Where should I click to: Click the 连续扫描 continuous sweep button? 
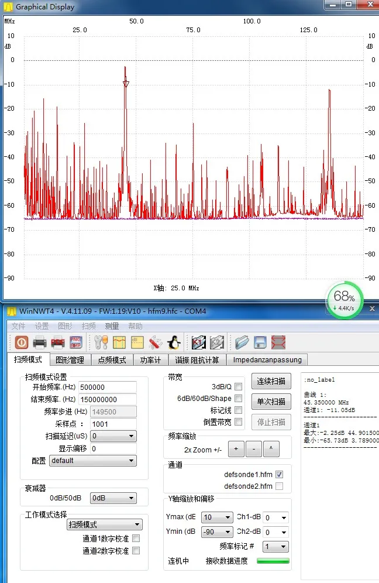pyautogui.click(x=271, y=381)
